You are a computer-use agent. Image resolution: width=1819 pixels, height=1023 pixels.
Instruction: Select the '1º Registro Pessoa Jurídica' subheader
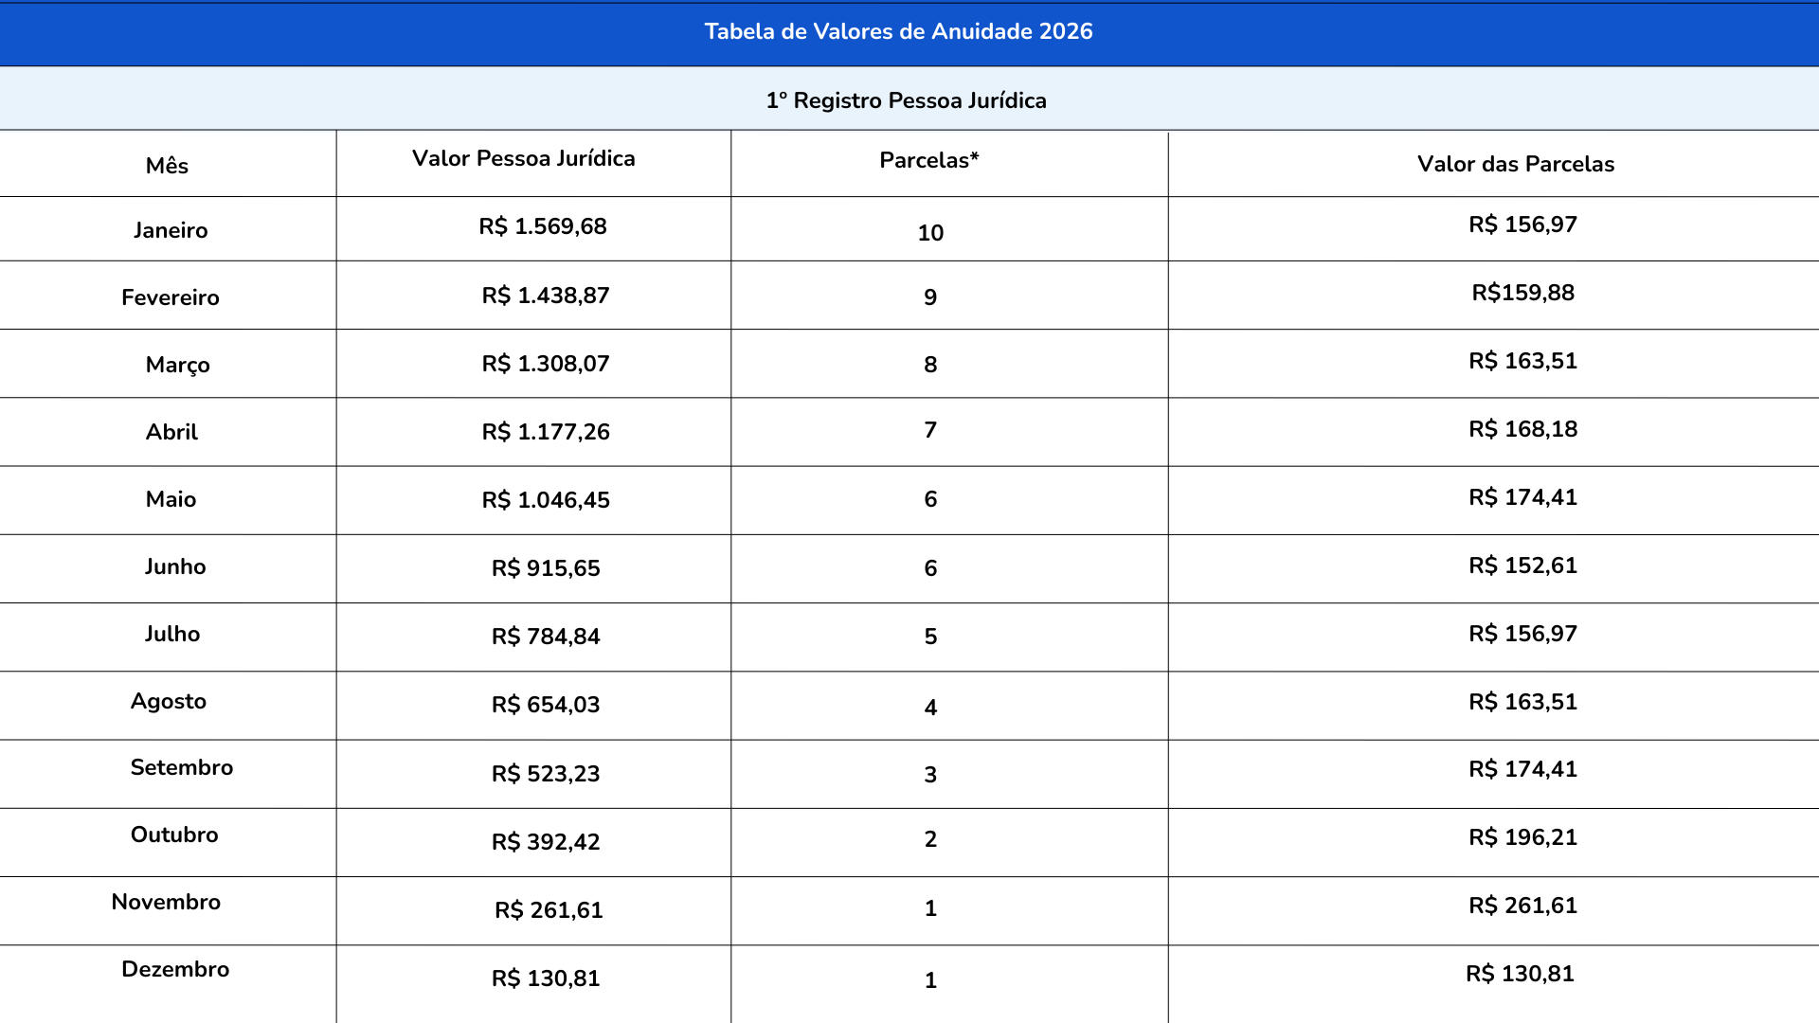906,100
